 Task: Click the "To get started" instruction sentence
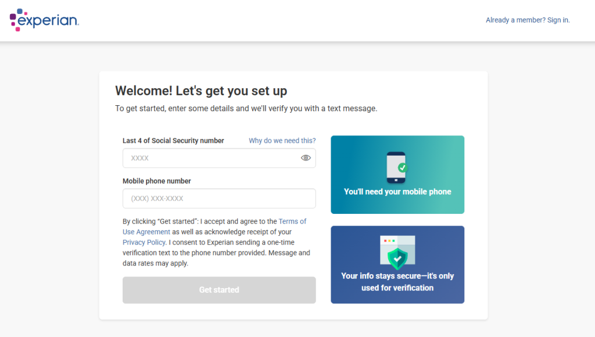246,109
